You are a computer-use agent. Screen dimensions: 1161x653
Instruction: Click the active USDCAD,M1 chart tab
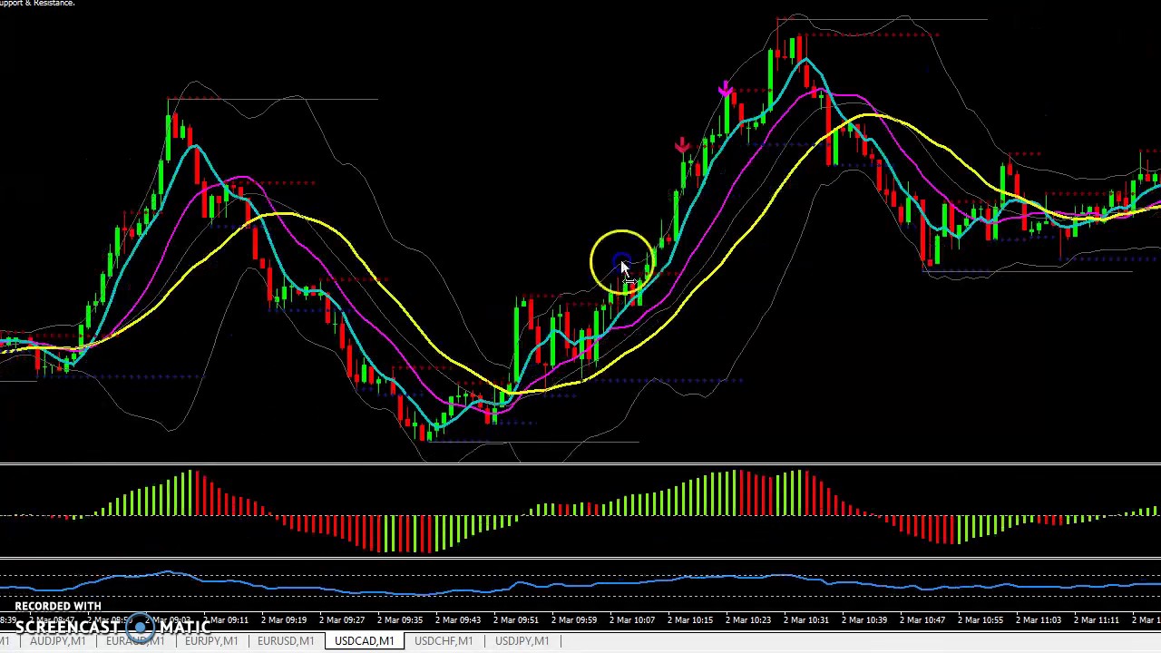[365, 641]
